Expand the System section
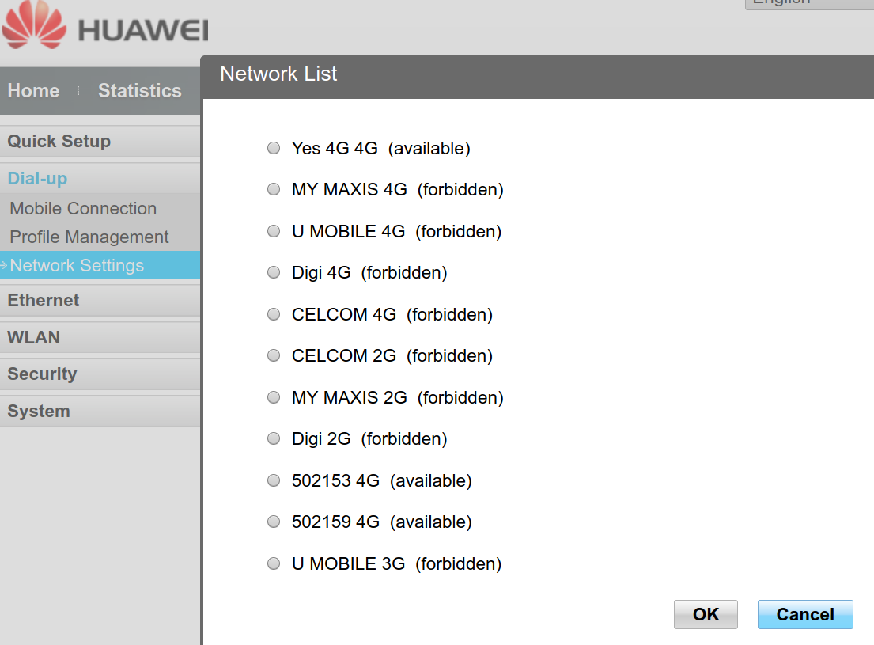Viewport: 874px width, 645px height. tap(100, 412)
